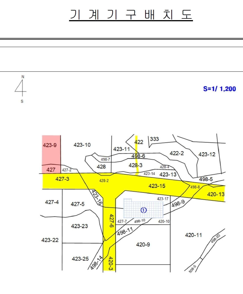The width and height of the screenshot is (243, 294).
Task: Click the circled number 1 marker
Action: tap(144, 210)
